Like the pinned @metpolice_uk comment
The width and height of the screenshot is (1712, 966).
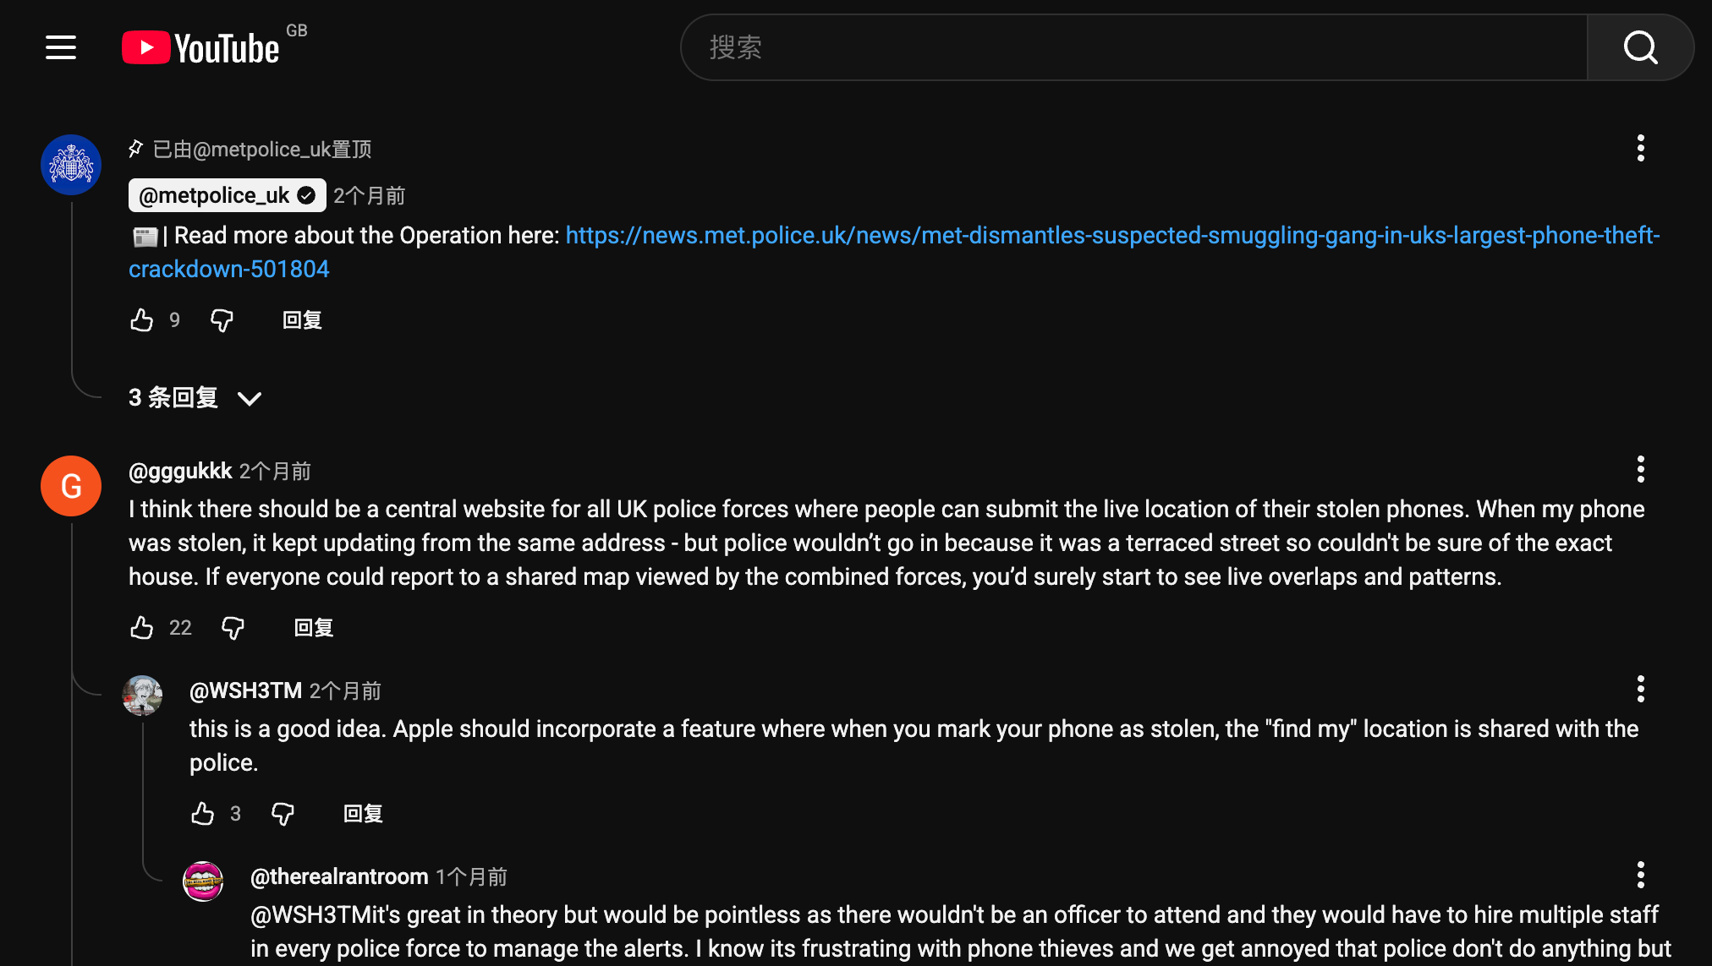point(142,320)
